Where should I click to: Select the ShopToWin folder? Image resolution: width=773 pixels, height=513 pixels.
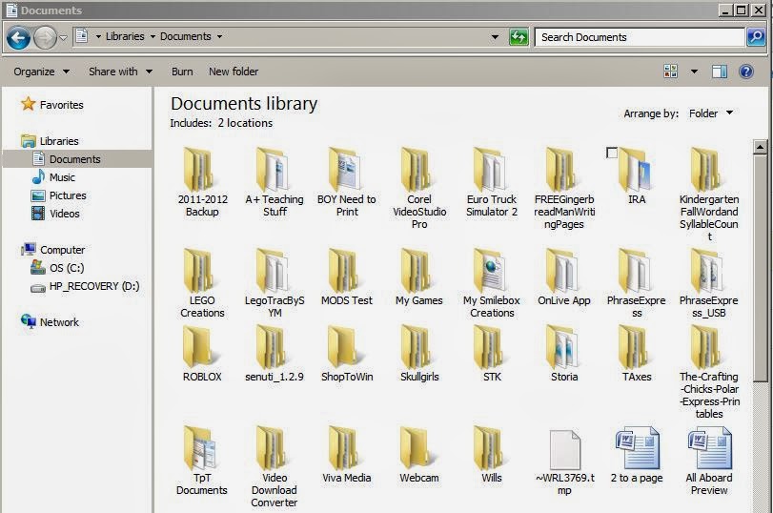[347, 354]
